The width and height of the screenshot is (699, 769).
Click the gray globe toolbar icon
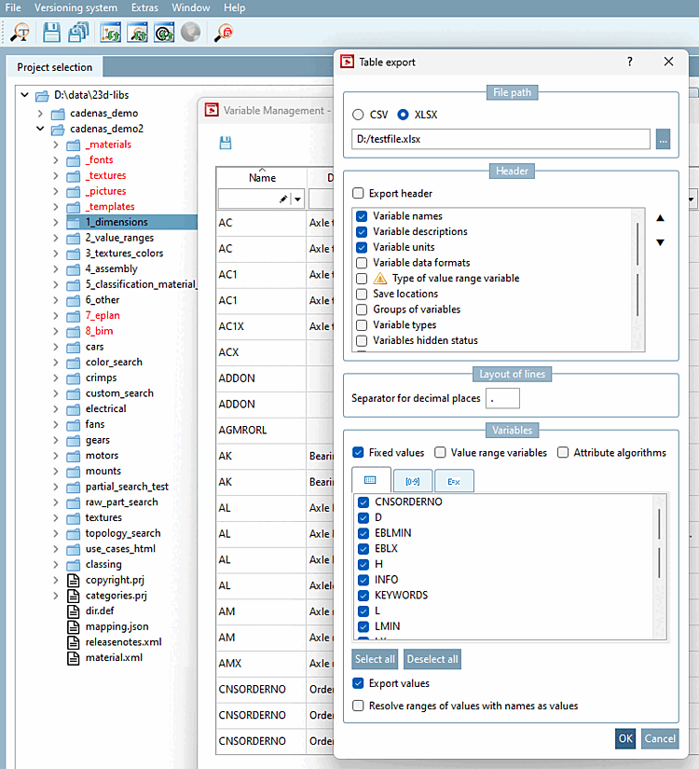pyautogui.click(x=190, y=33)
